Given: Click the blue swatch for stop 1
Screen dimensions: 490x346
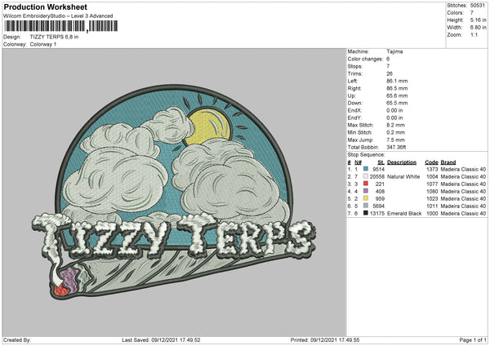Looking at the screenshot, I should click(x=366, y=169).
